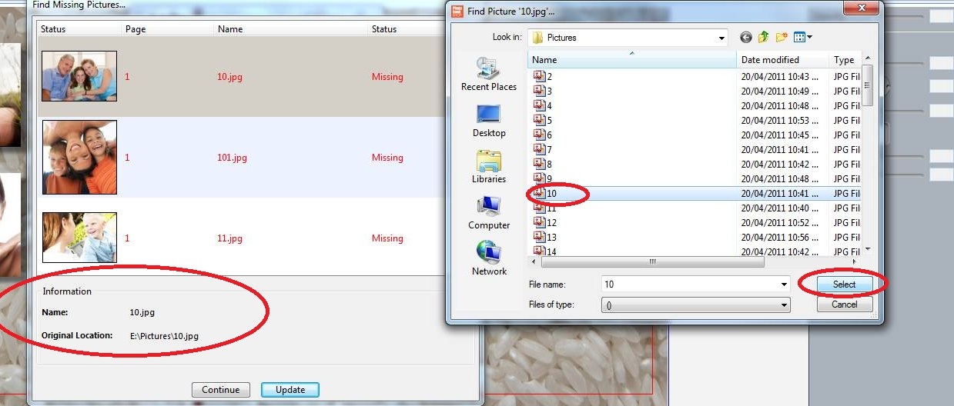Viewport: 954px width, 406px height.
Task: Sort files by Date modified column
Action: click(782, 60)
